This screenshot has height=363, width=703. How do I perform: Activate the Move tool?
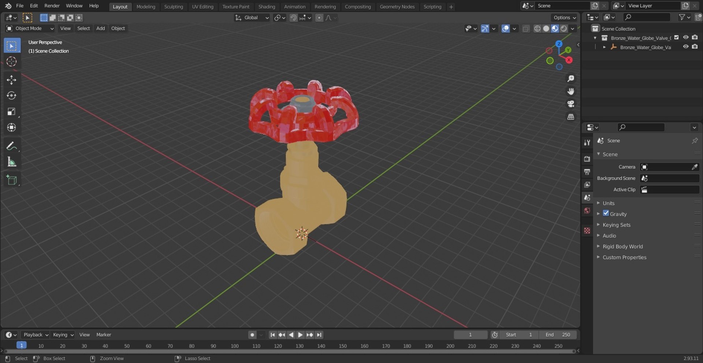pyautogui.click(x=11, y=80)
